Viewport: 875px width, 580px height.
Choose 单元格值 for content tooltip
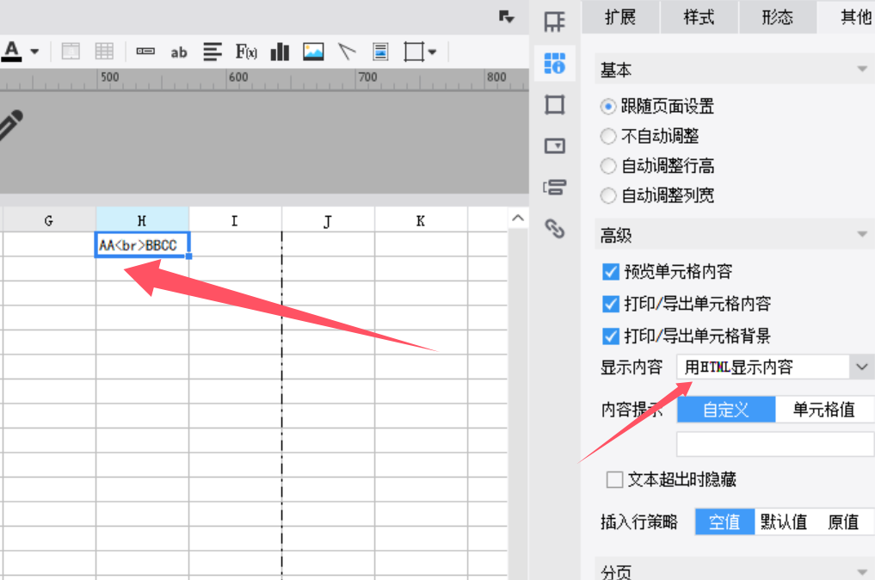click(x=823, y=410)
